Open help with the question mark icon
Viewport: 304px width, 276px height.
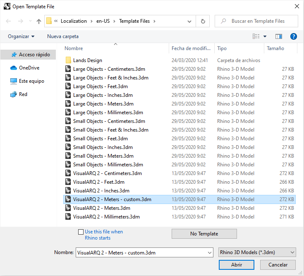tap(293, 36)
